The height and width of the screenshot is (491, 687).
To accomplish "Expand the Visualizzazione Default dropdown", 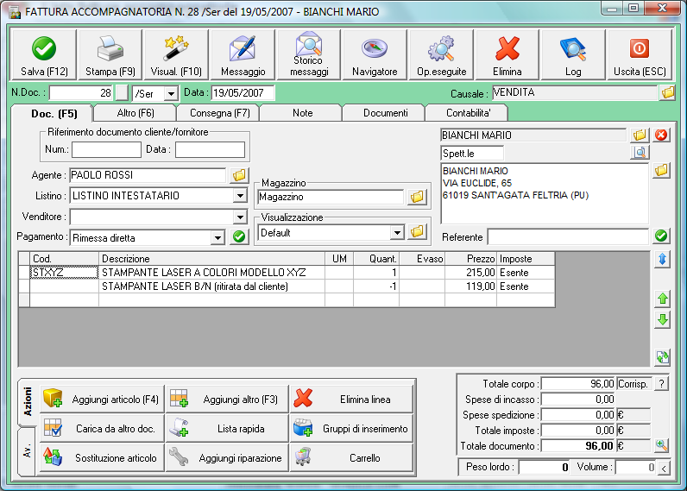I will point(396,232).
